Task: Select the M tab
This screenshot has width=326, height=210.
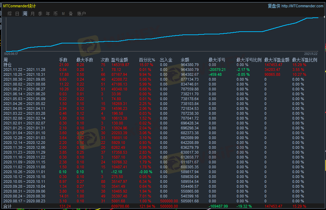Action: (x=63, y=14)
